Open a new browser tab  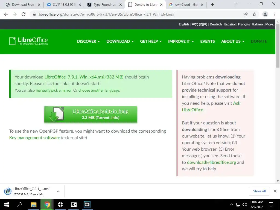pyautogui.click(x=212, y=5)
